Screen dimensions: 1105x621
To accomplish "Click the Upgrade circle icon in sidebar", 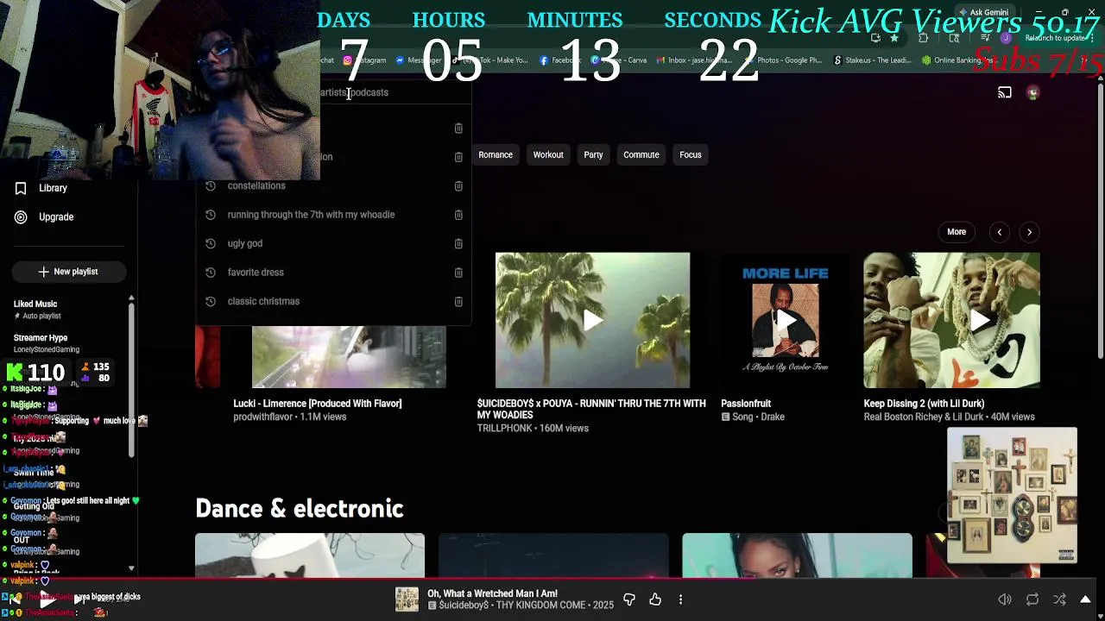I will click(21, 217).
